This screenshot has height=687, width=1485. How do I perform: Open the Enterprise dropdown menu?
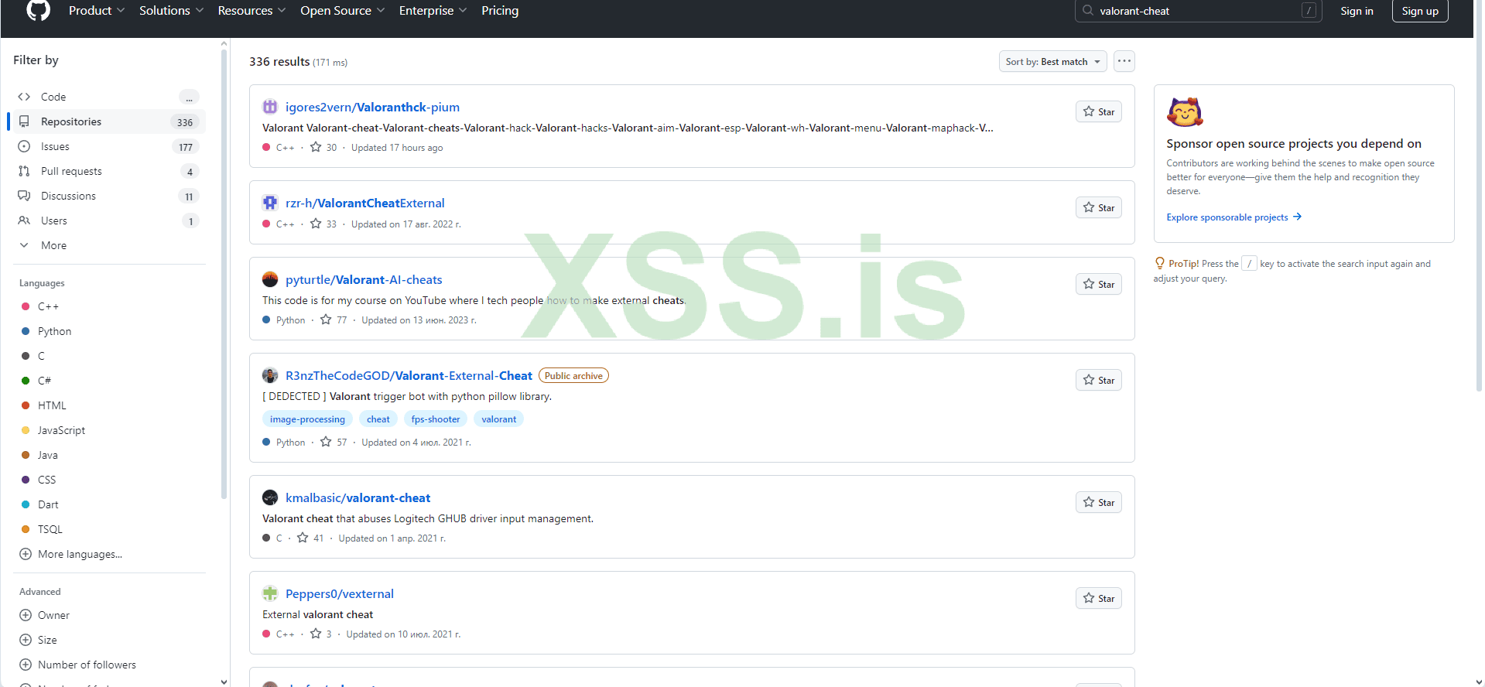tap(433, 11)
